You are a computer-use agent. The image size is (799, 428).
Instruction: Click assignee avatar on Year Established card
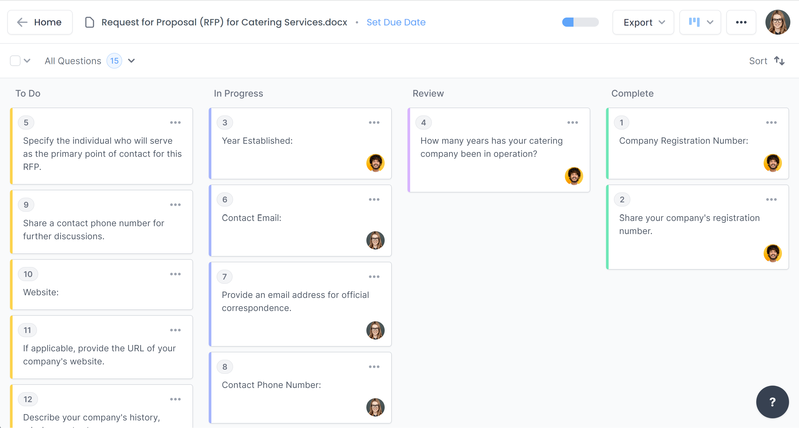click(375, 163)
